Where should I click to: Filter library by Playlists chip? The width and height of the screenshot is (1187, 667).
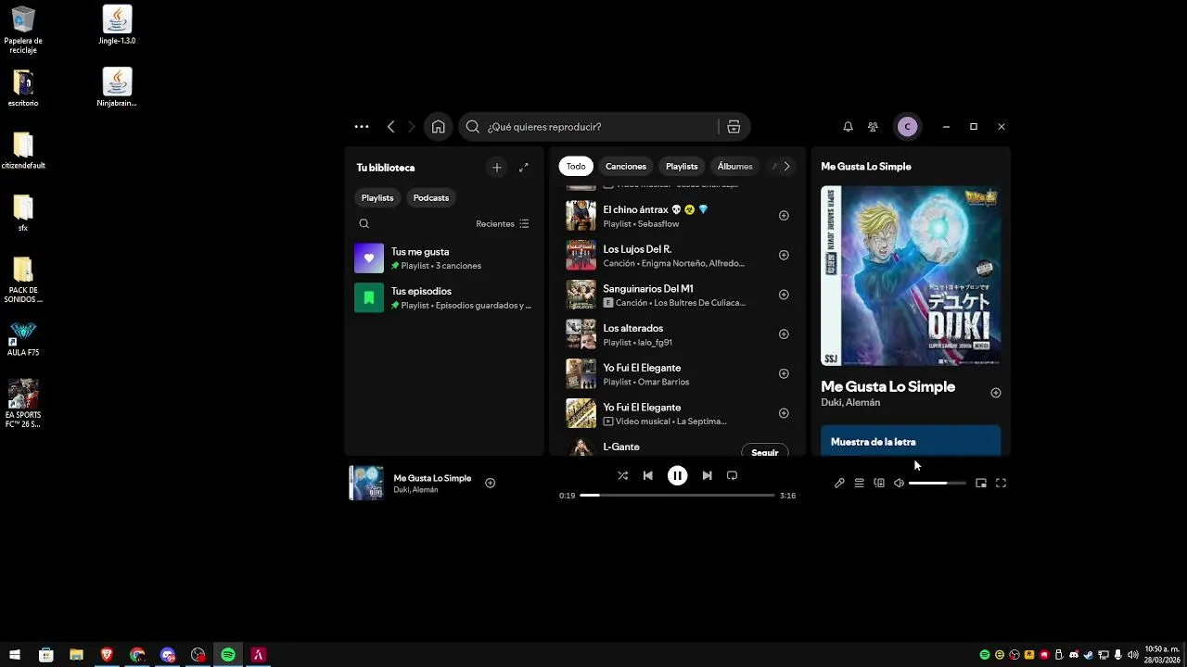[x=377, y=197]
